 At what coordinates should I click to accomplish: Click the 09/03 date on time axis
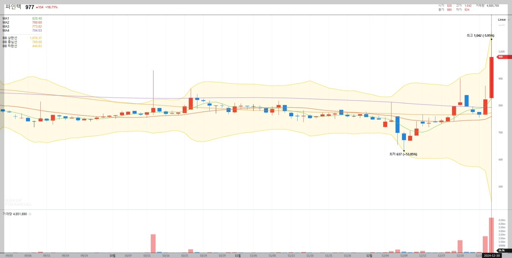coord(9,256)
